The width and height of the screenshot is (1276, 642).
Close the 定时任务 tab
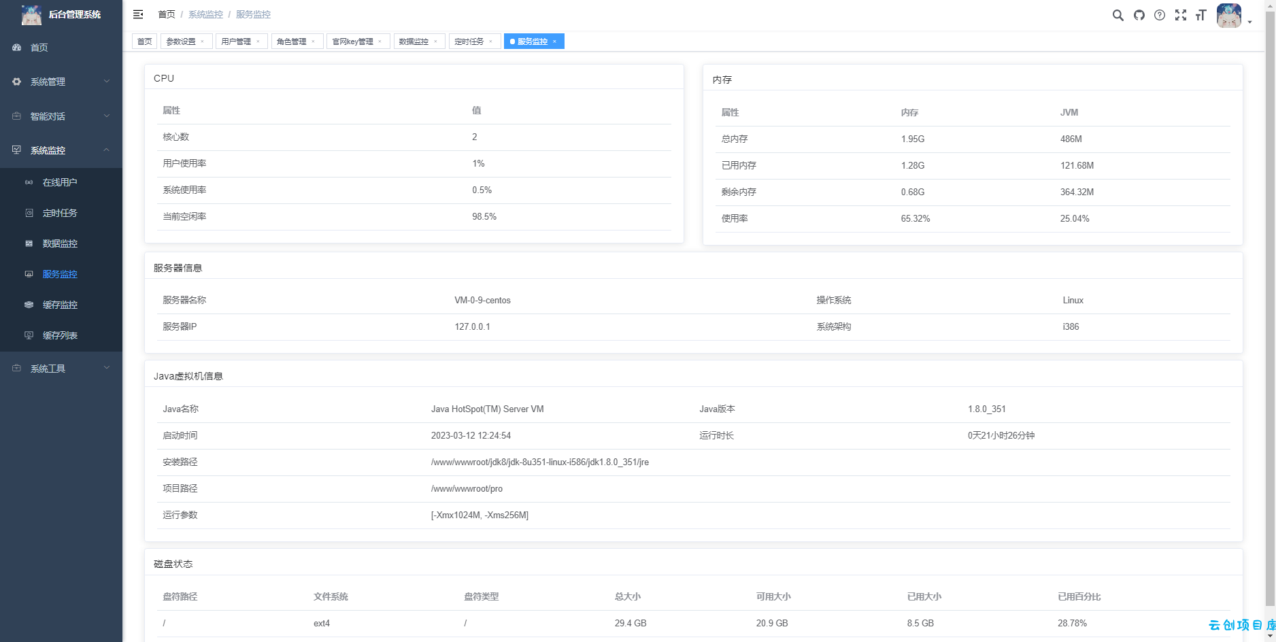(490, 41)
